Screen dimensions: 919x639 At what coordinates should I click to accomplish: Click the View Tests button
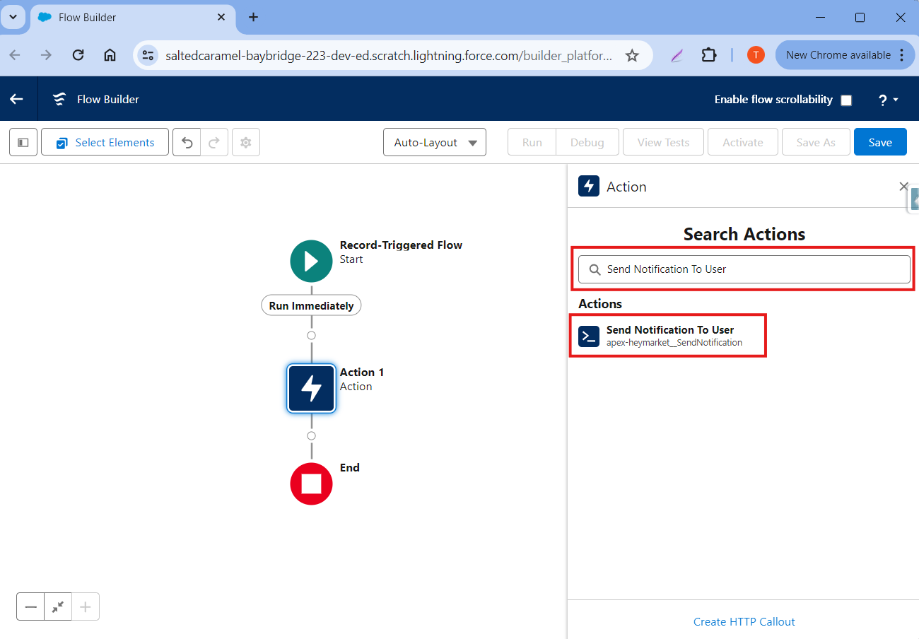click(663, 142)
